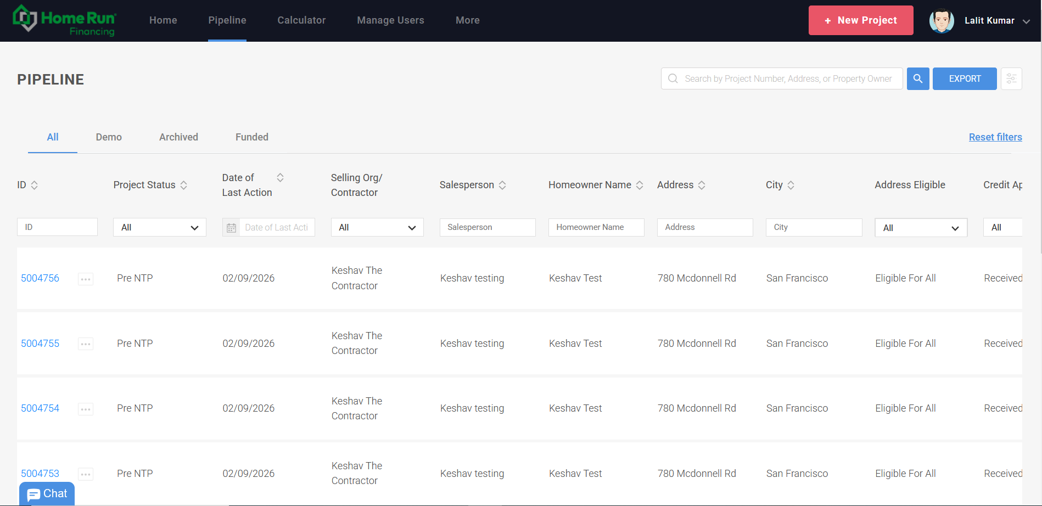Sort by Date of Last Action
Screen dimensions: 1042x506
[x=280, y=177]
